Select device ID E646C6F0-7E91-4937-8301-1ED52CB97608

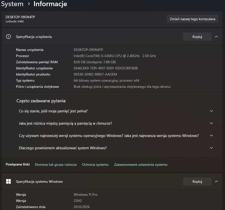(x=106, y=68)
